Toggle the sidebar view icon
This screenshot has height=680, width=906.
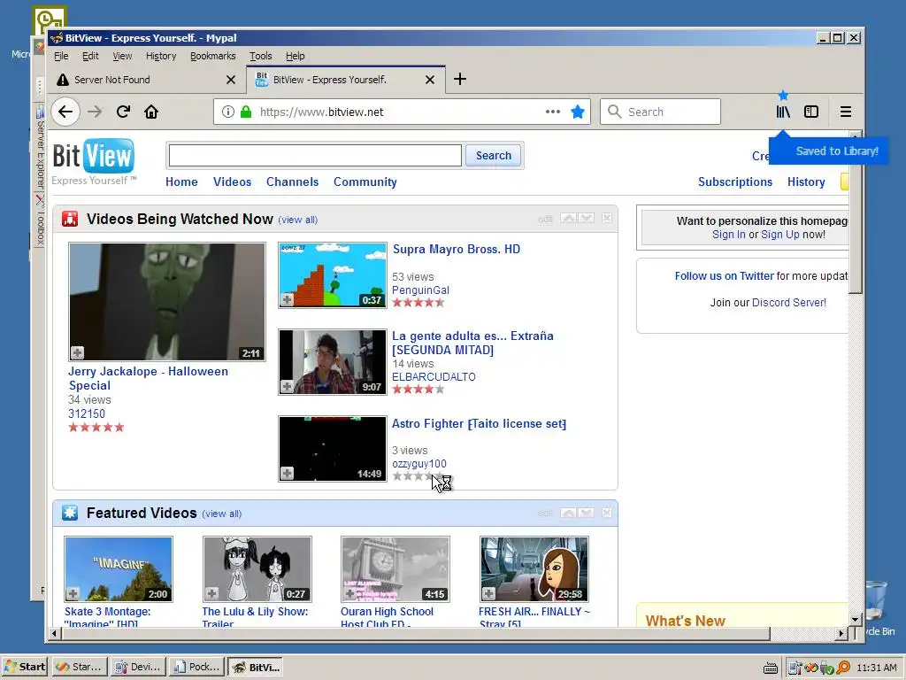(x=811, y=112)
